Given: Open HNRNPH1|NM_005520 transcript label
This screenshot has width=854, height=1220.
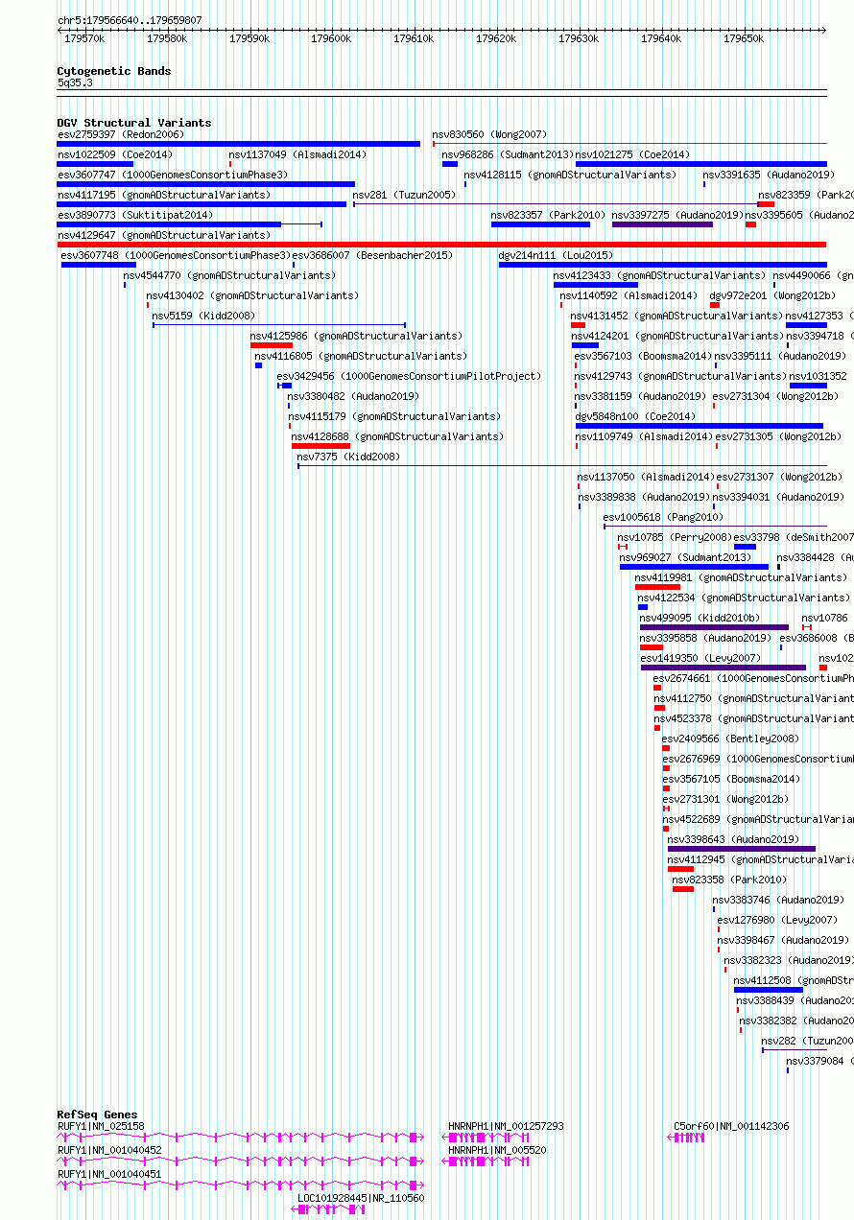Looking at the screenshot, I should (497, 1149).
